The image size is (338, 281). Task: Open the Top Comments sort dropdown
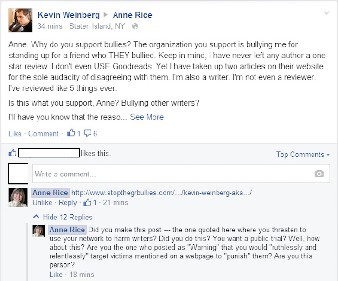[303, 155]
